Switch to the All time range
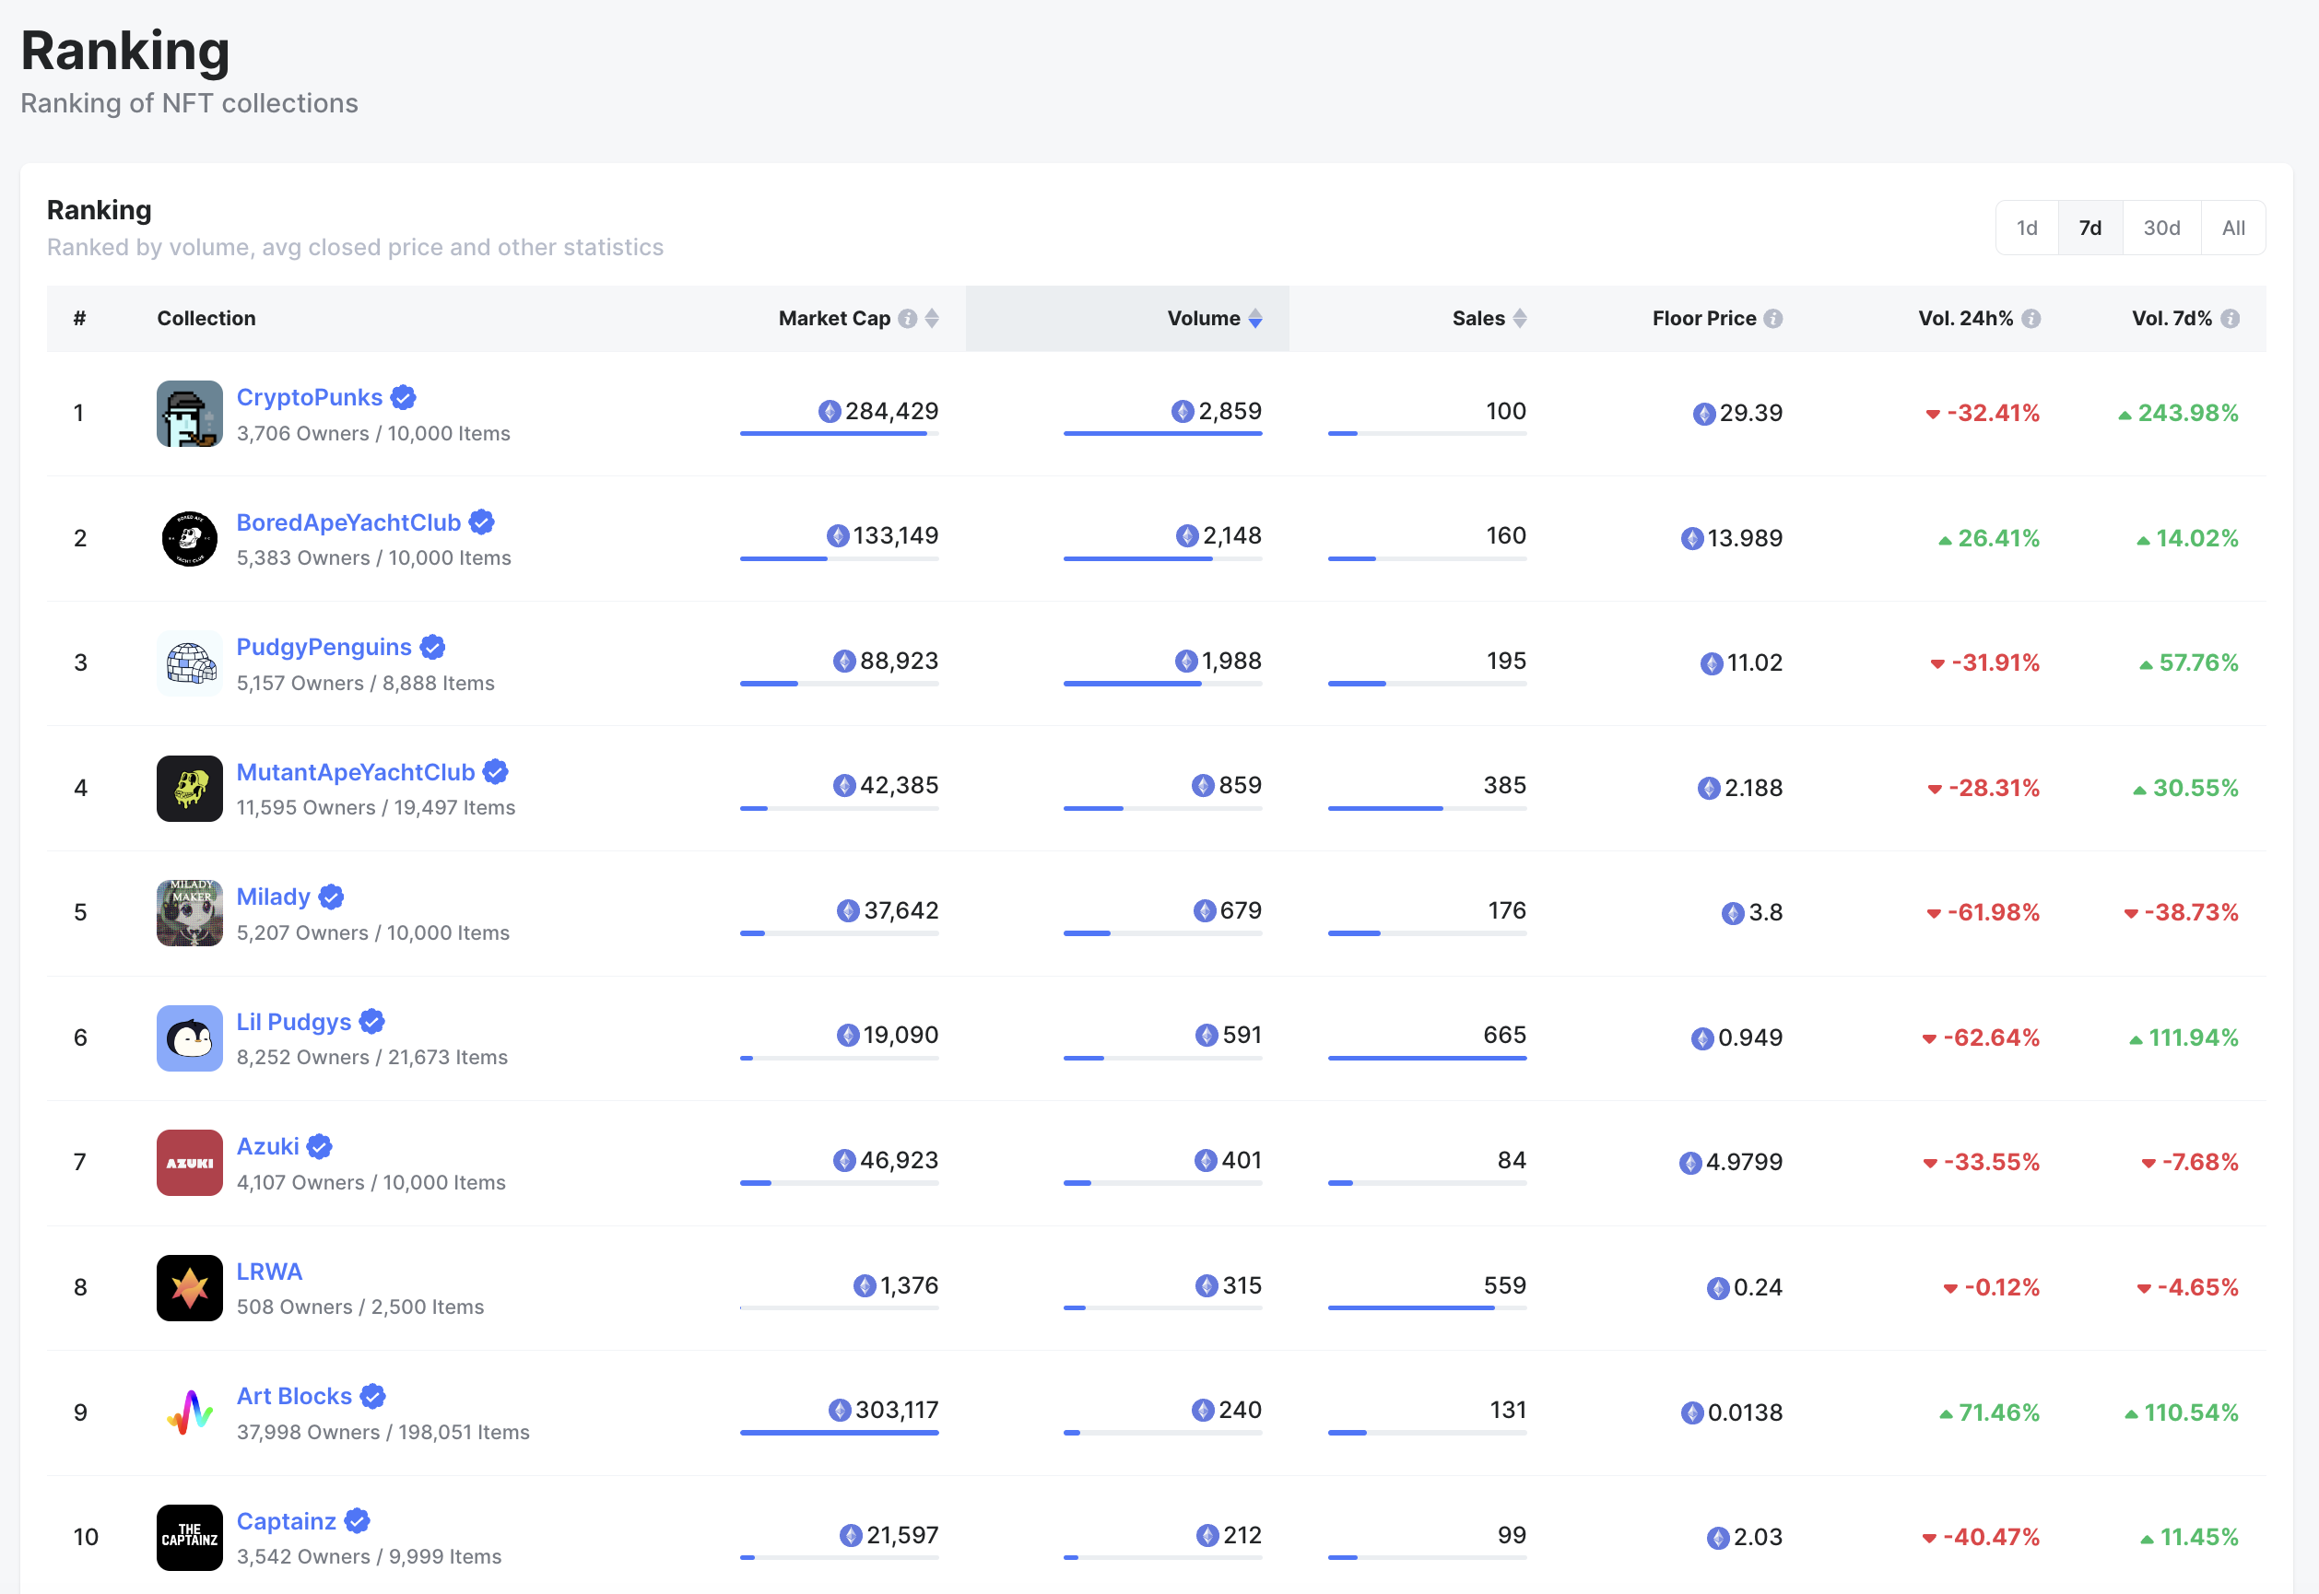The height and width of the screenshot is (1594, 2319). click(2233, 228)
